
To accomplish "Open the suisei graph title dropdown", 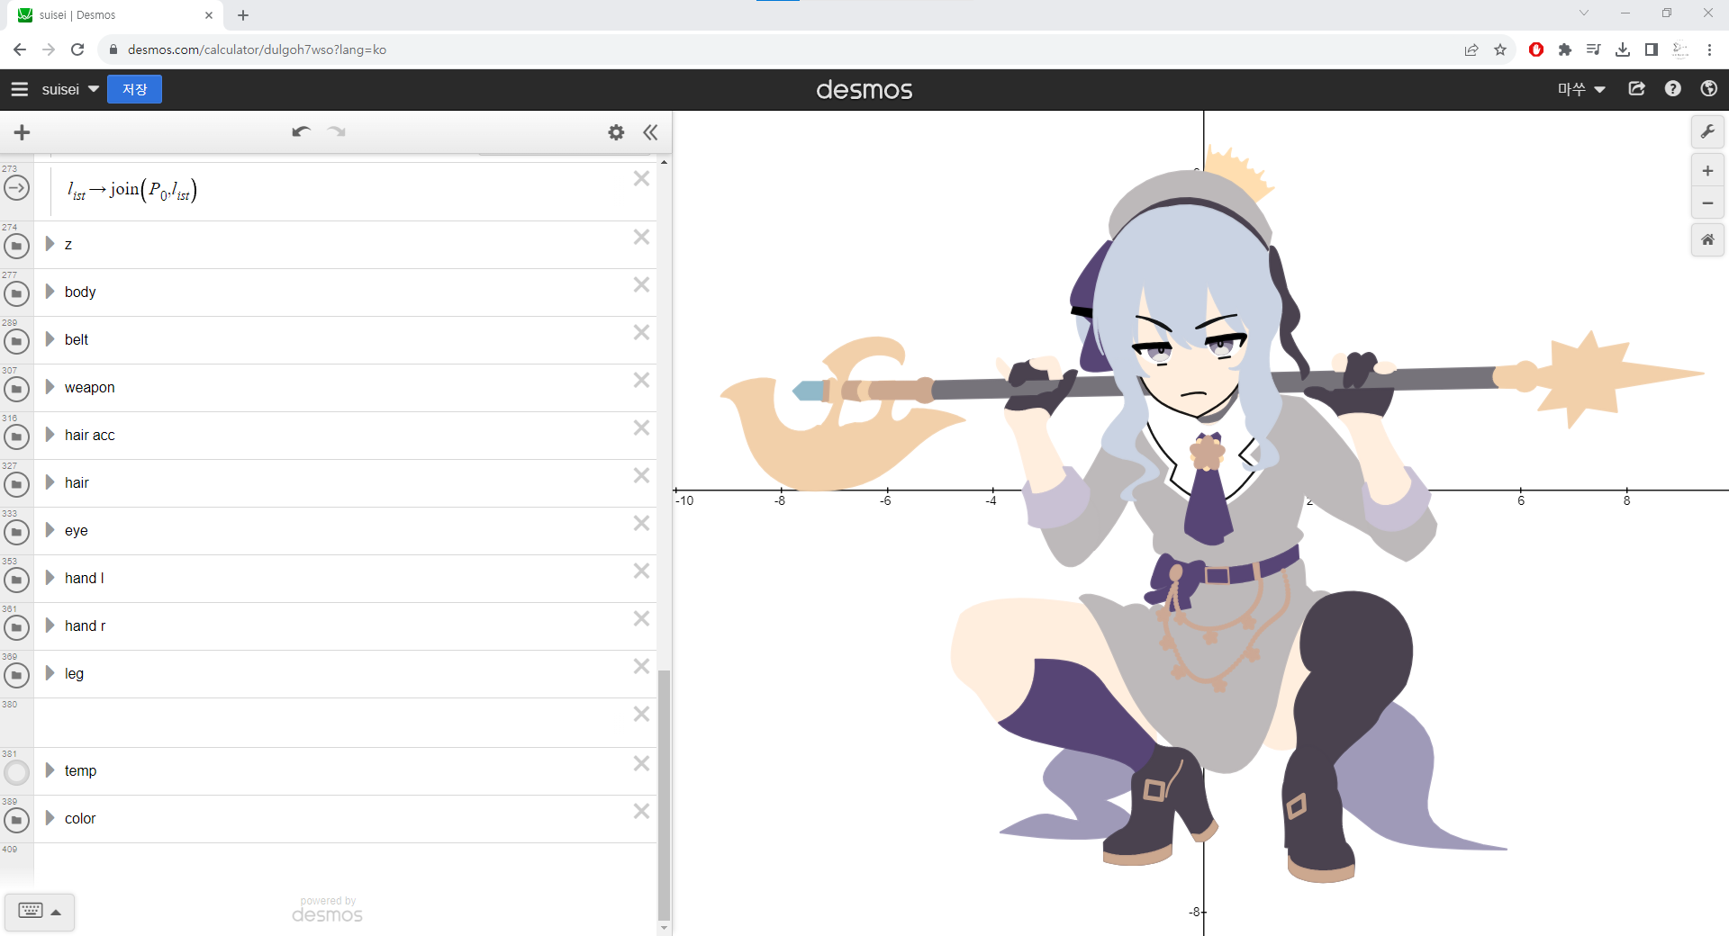I will [x=70, y=89].
